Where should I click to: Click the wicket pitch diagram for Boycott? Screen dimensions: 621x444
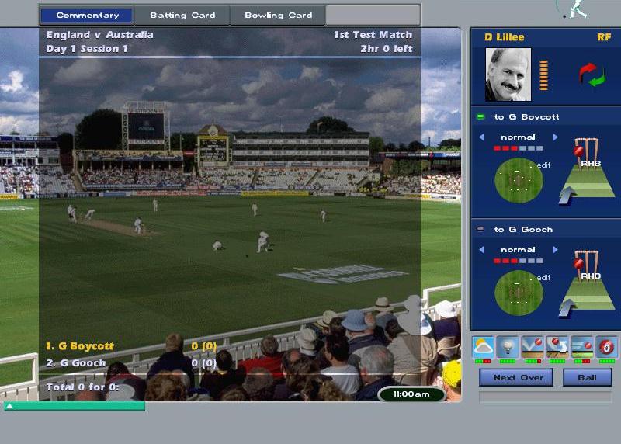point(588,171)
